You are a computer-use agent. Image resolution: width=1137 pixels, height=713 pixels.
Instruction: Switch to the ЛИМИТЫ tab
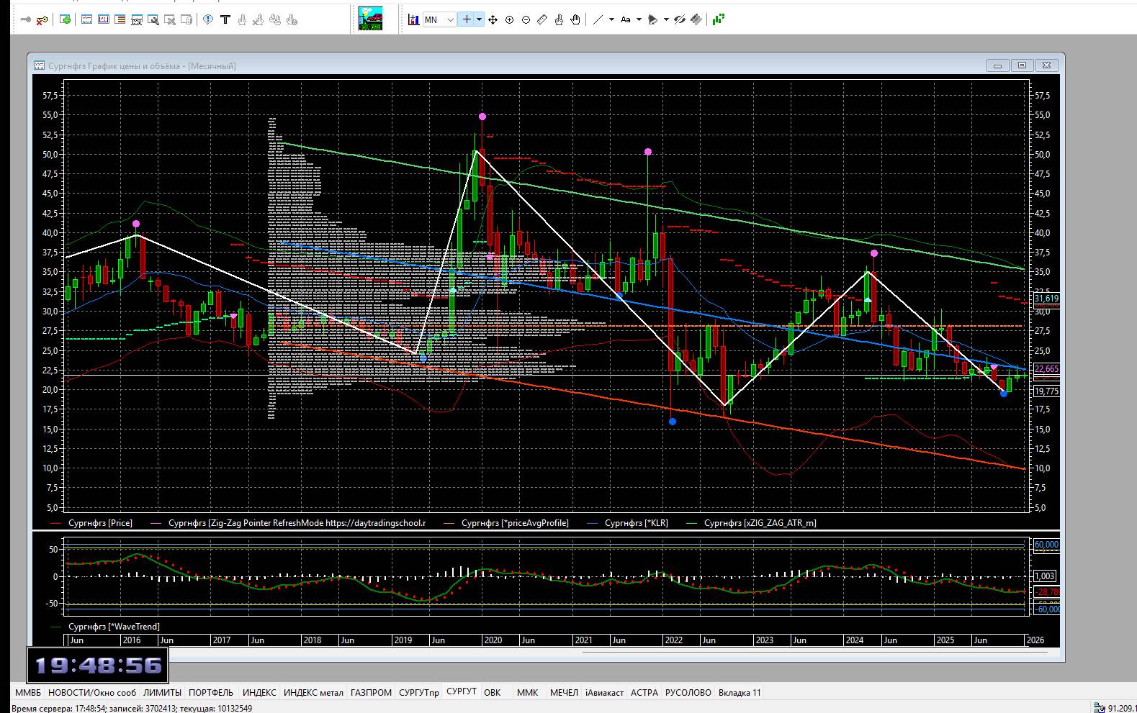162,693
